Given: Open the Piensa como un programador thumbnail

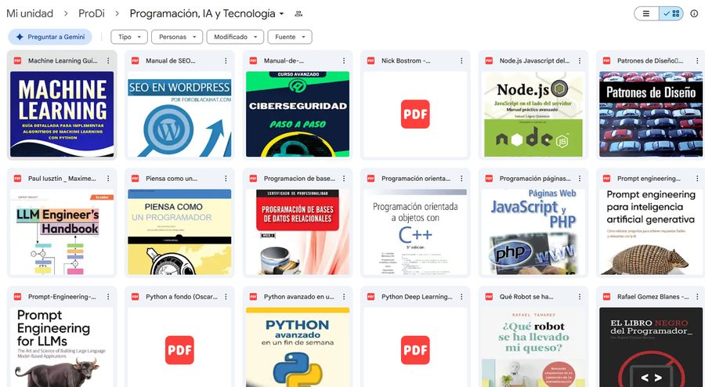Looking at the screenshot, I should [180, 232].
